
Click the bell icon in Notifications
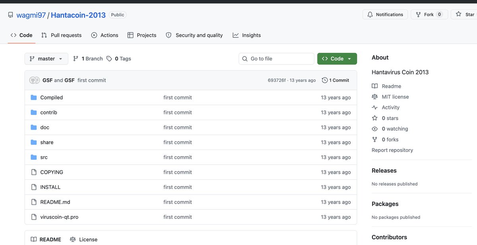point(370,14)
